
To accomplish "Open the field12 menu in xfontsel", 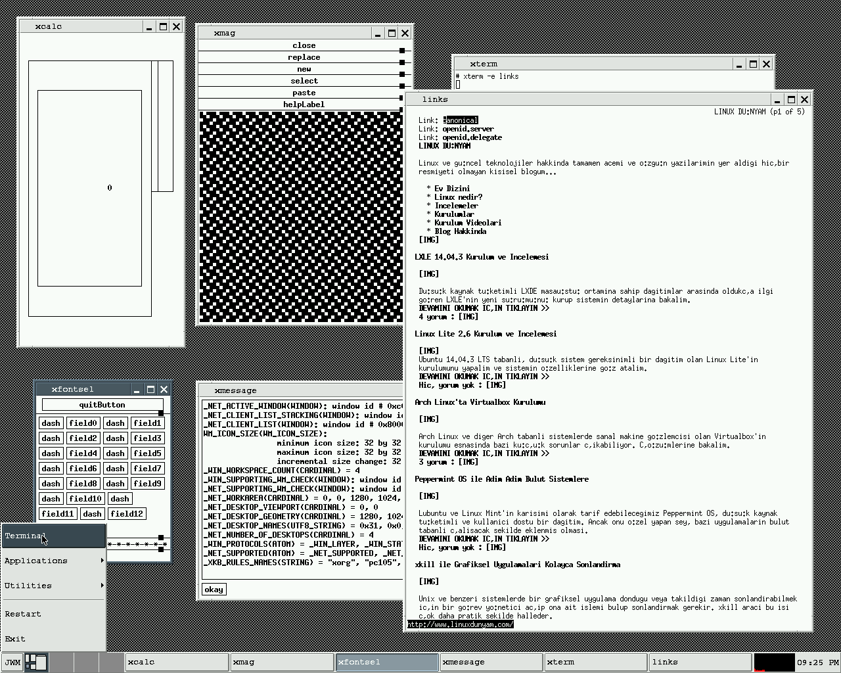I will (x=127, y=513).
